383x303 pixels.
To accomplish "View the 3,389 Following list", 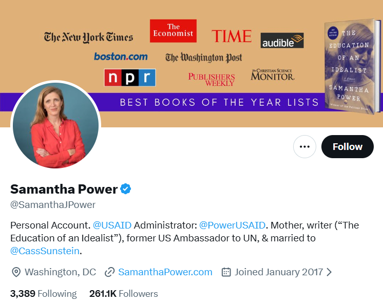I will point(43,294).
